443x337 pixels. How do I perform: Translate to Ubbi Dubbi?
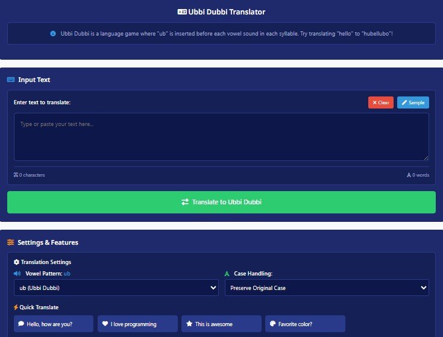(x=221, y=202)
